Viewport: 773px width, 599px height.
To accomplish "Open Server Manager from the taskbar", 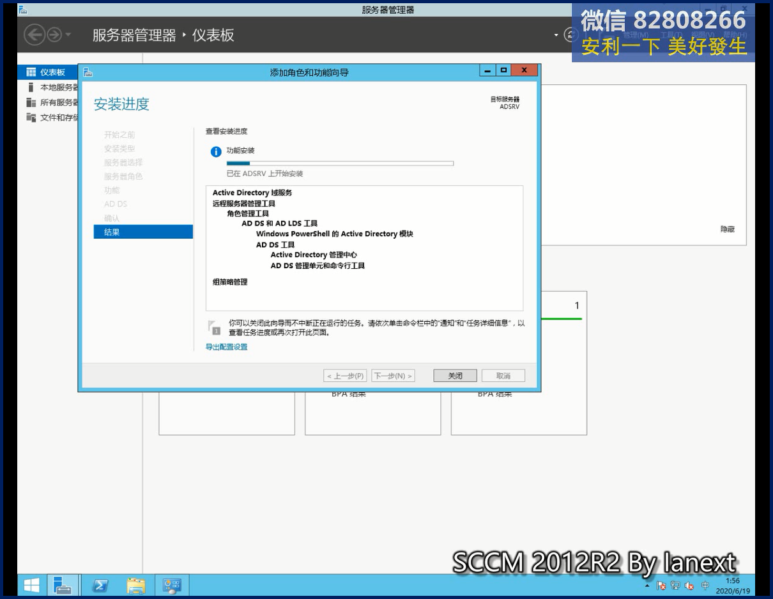I will point(63,585).
